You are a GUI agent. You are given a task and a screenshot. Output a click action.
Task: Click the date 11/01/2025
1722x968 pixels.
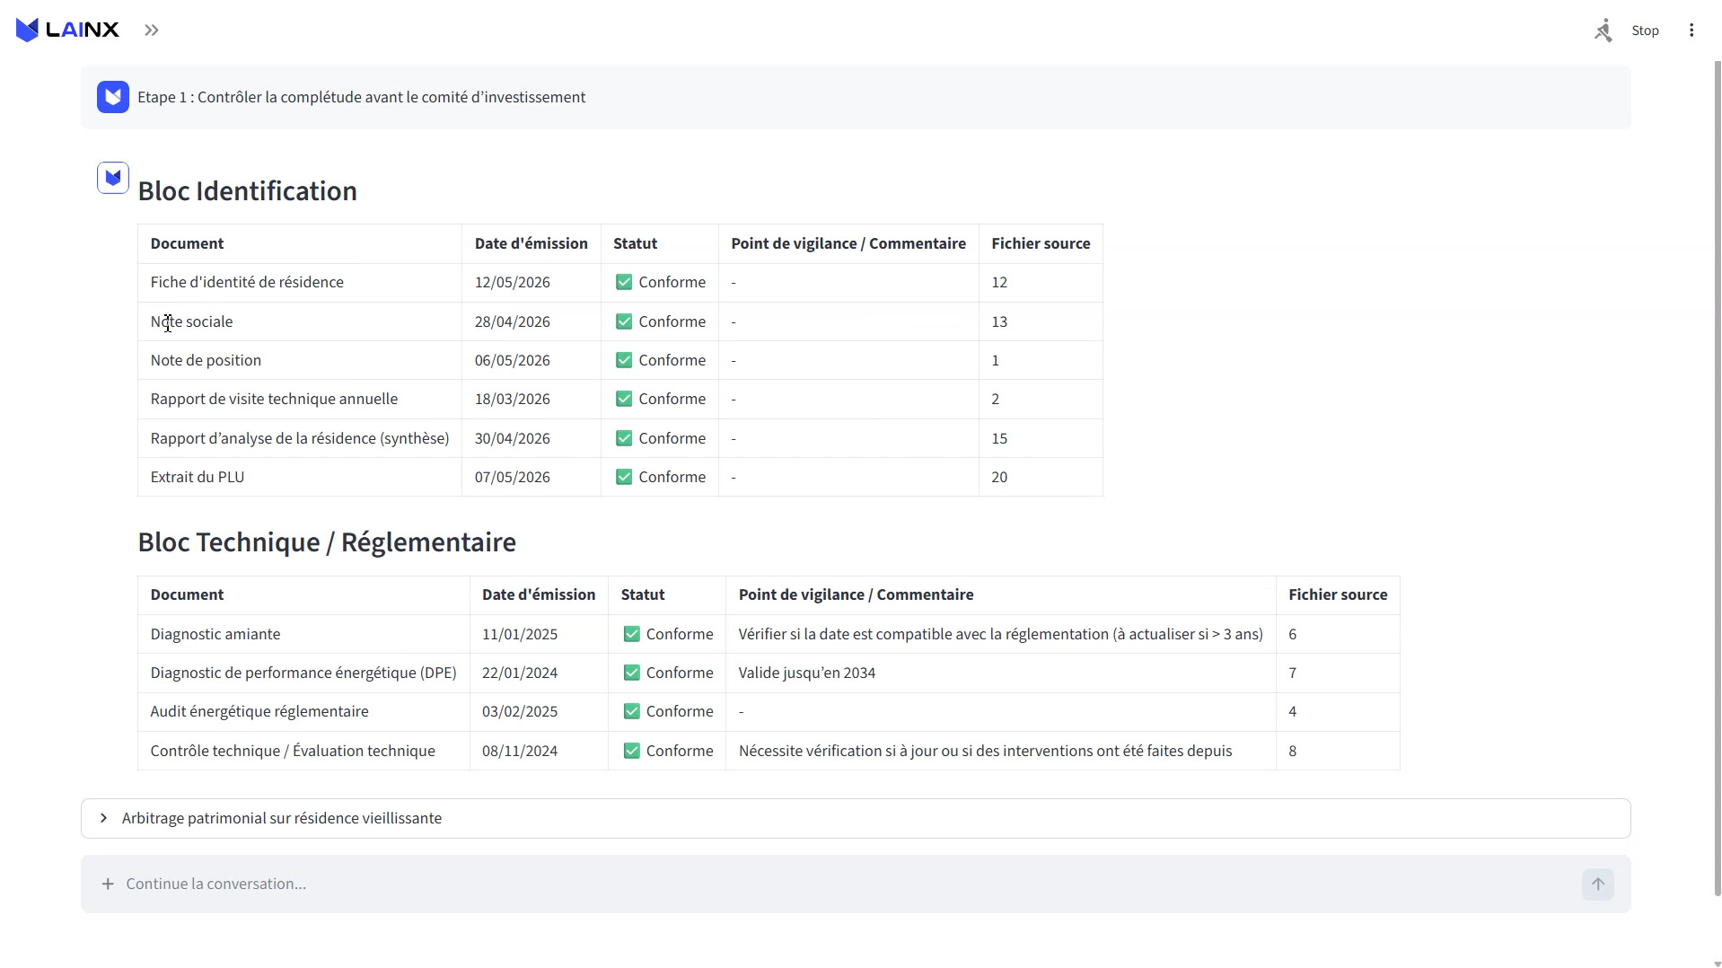[520, 634]
